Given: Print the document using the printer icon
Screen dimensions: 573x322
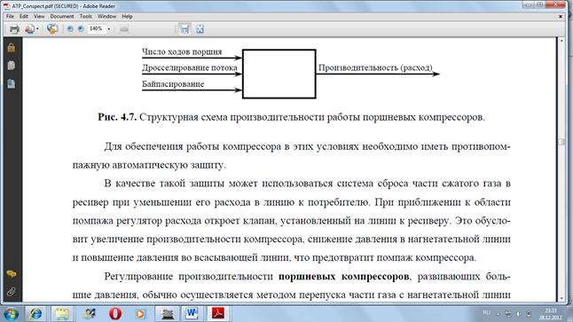Looking at the screenshot, I should click(x=14, y=29).
